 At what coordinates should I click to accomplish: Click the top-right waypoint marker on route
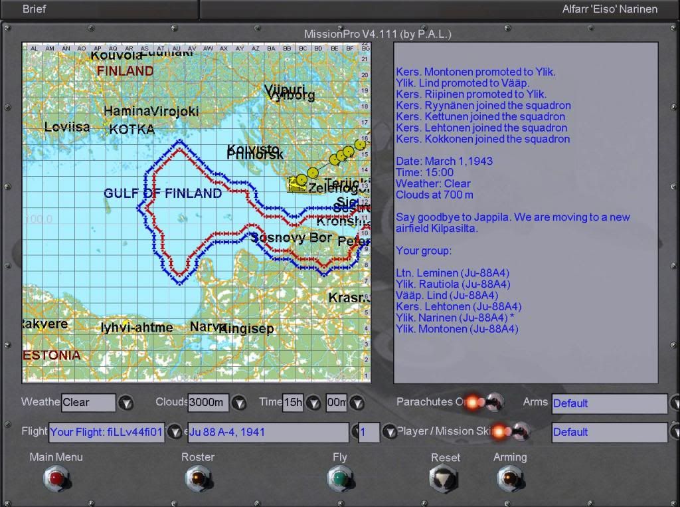click(360, 144)
